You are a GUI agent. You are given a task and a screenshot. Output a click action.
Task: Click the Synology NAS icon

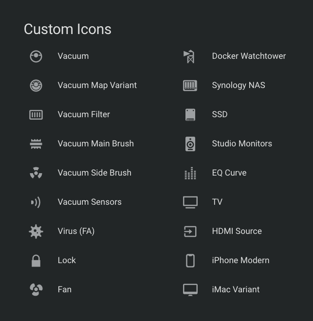coord(190,86)
